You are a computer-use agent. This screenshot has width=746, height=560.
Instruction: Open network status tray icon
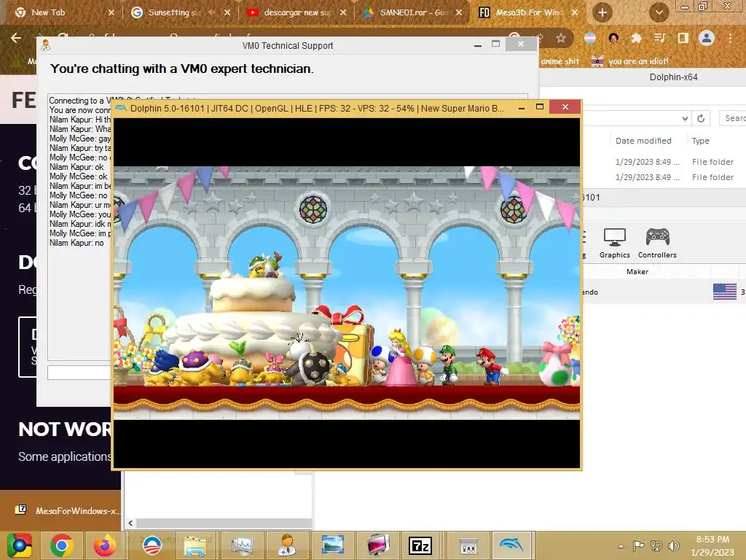click(x=656, y=545)
